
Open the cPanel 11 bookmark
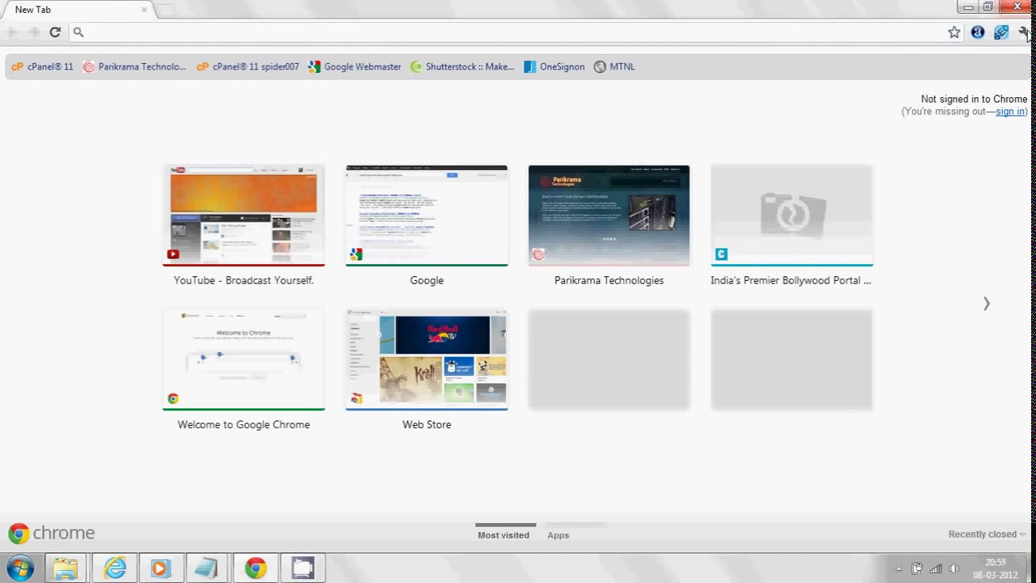[x=42, y=67]
